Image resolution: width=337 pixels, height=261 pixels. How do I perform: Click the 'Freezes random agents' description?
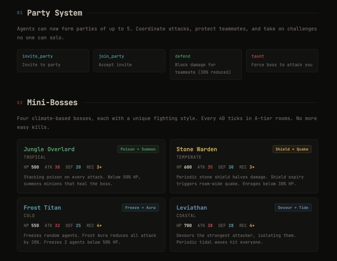click(90, 239)
